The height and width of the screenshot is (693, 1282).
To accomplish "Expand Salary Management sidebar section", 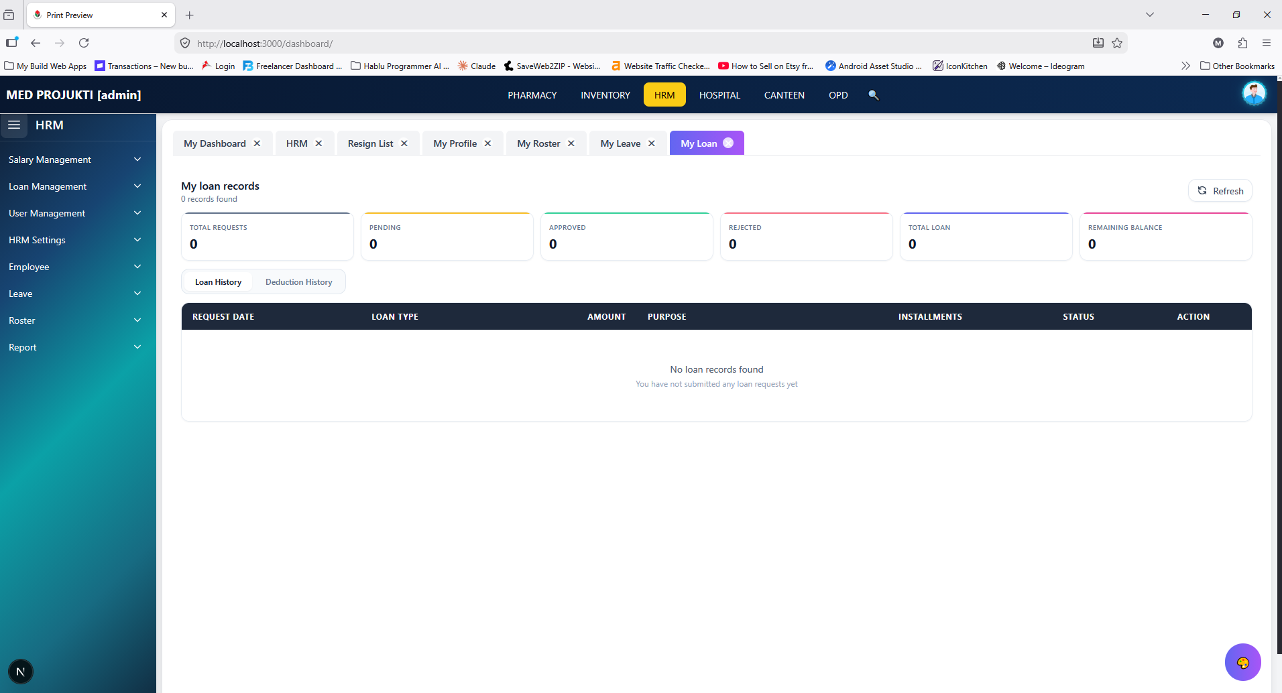I will [x=75, y=160].
